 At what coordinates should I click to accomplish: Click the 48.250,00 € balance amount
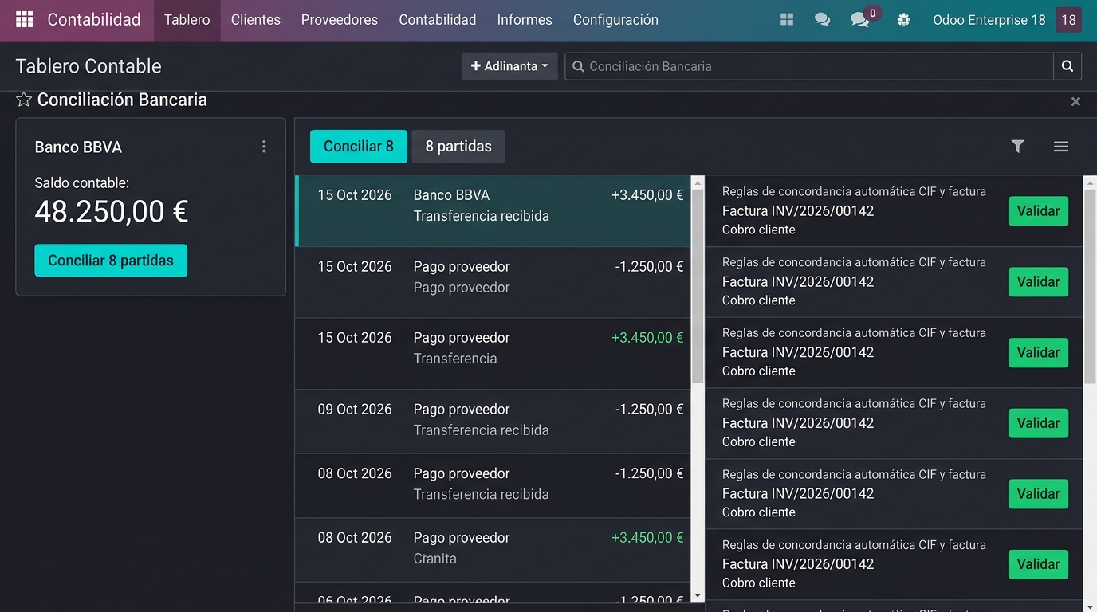point(112,212)
